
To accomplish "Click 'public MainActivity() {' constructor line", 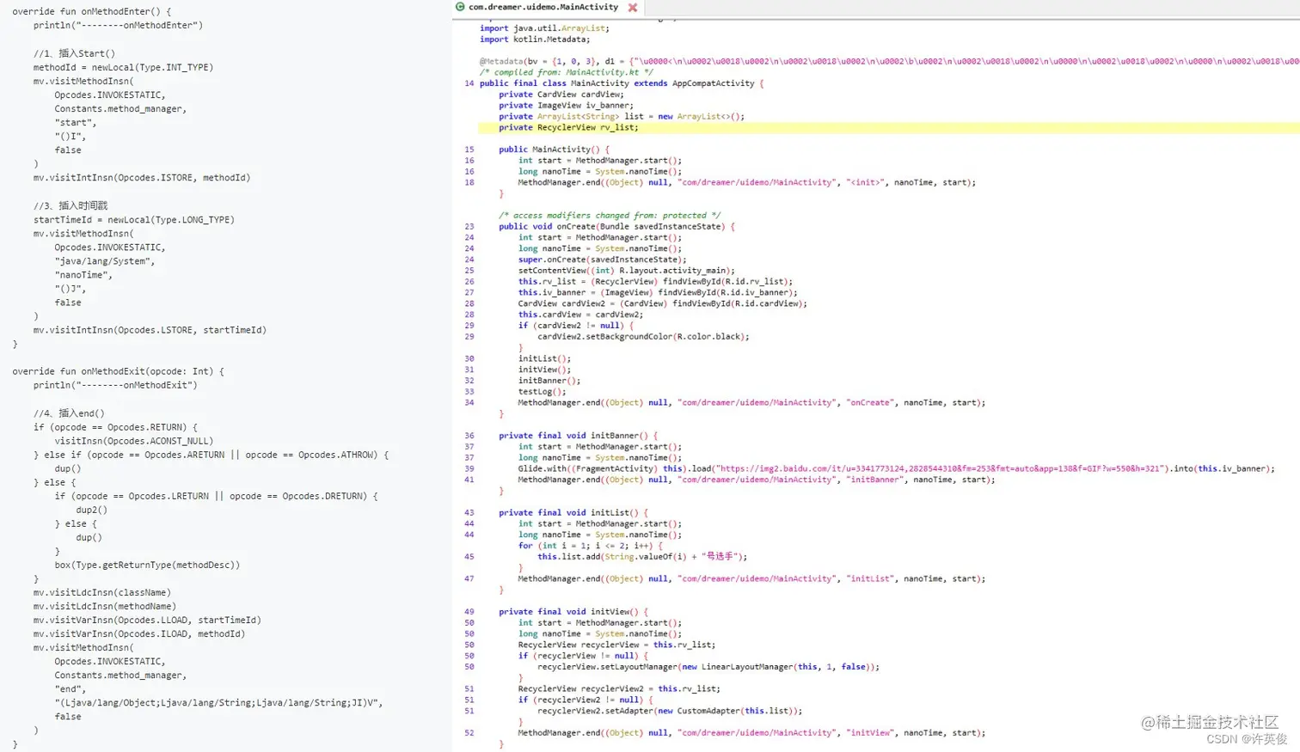I will tap(555, 150).
